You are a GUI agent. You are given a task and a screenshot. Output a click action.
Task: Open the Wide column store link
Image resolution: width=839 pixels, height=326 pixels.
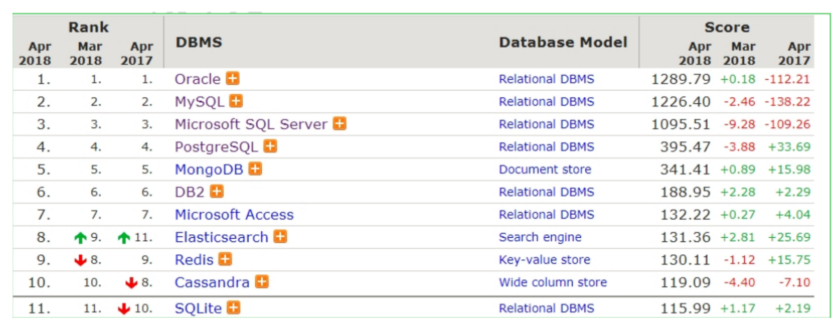tap(553, 282)
